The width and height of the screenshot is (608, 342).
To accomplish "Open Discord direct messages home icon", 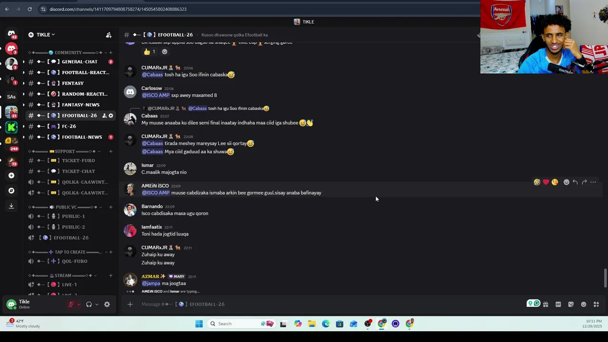I will coord(11,34).
